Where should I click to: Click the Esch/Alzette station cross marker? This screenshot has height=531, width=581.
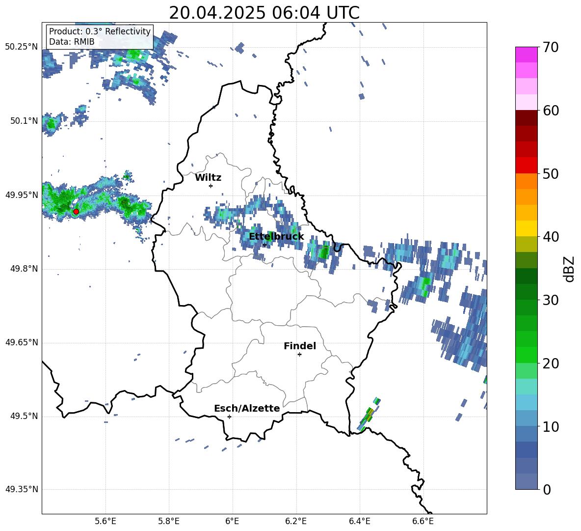(x=229, y=417)
